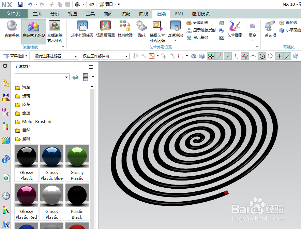Toggle snap to existing point plus icon
The width and height of the screenshot is (301, 229).
[x=279, y=56]
